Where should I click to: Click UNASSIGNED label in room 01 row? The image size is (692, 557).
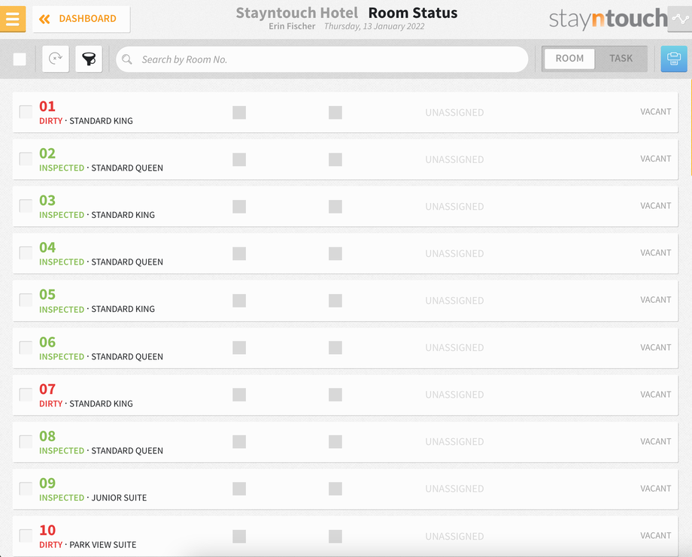pyautogui.click(x=454, y=113)
